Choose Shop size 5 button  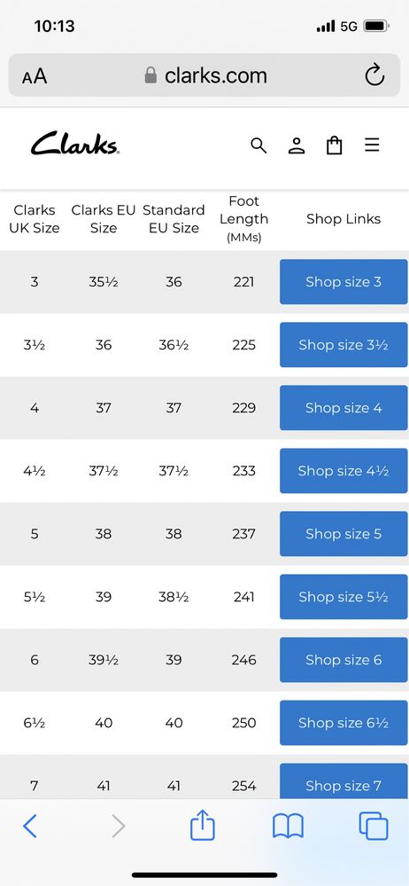pyautogui.click(x=343, y=534)
